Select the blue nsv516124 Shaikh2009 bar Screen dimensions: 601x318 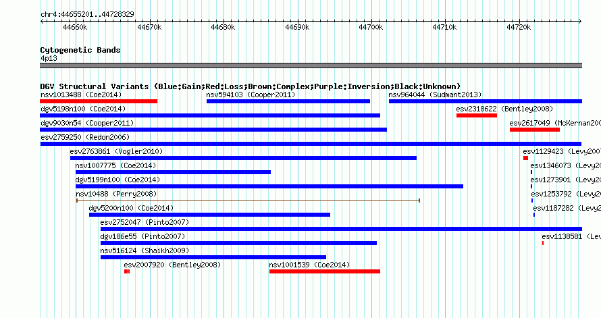(x=213, y=257)
